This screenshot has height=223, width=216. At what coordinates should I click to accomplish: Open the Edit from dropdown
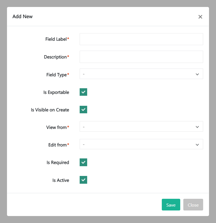coord(141,144)
